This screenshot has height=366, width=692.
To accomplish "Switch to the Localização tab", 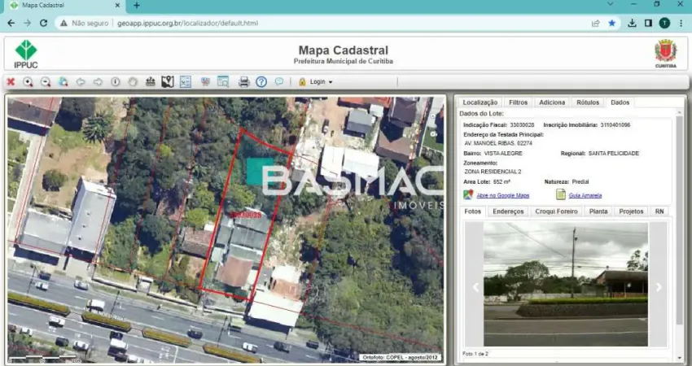I will [480, 102].
